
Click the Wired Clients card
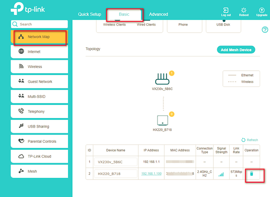pos(146,25)
